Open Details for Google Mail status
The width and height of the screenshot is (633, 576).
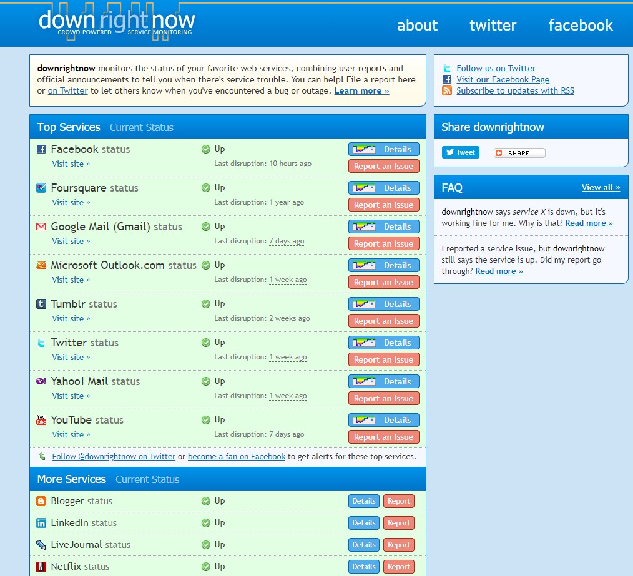(383, 227)
